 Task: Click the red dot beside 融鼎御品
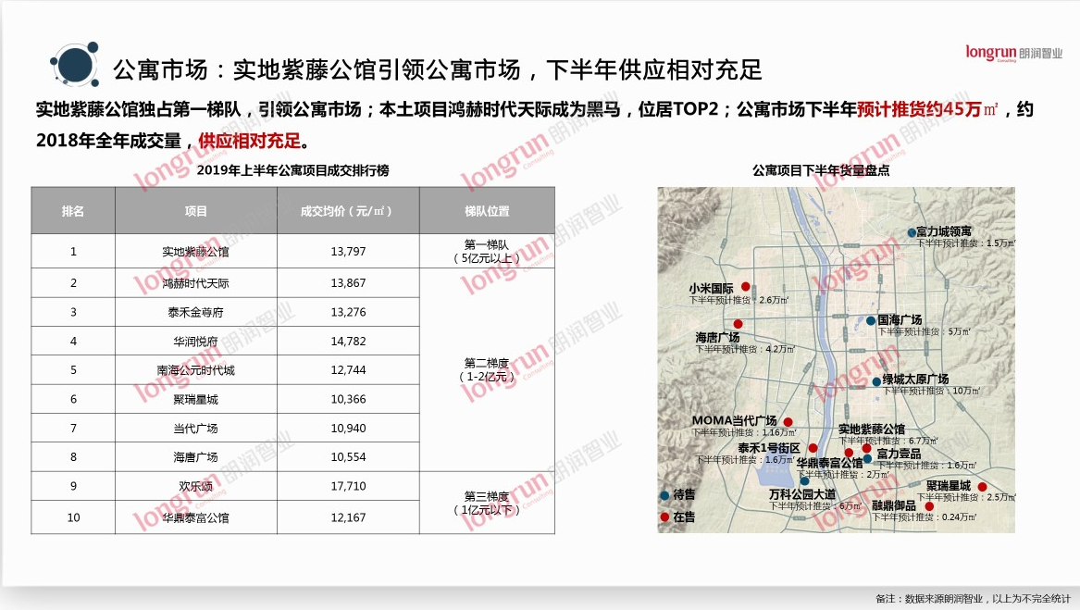[929, 506]
